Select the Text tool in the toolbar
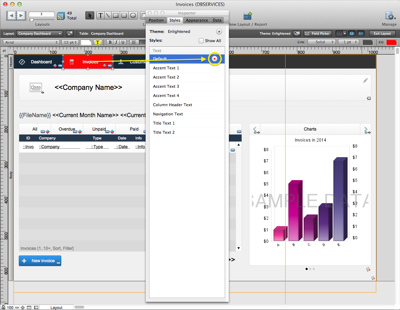The height and width of the screenshot is (310, 400). click(100, 16)
